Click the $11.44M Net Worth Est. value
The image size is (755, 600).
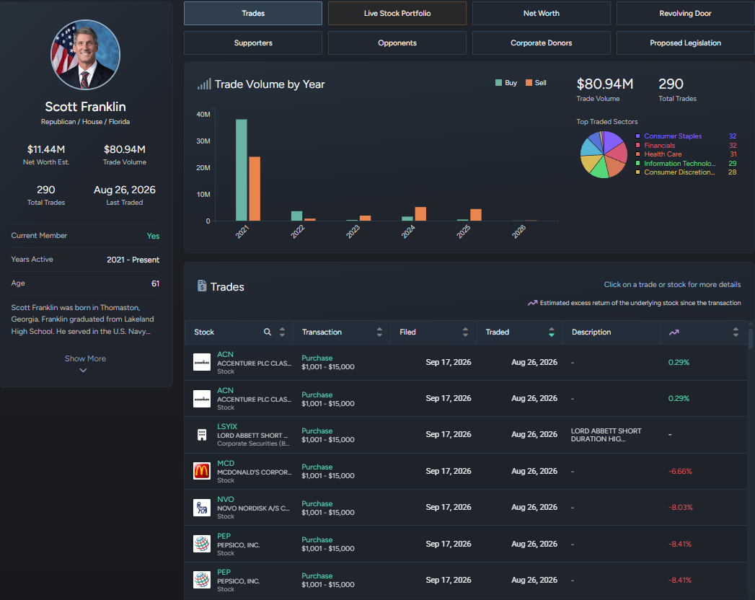point(46,149)
